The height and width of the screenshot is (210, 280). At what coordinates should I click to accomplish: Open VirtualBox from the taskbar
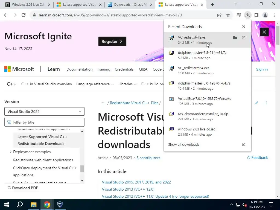click(60, 205)
